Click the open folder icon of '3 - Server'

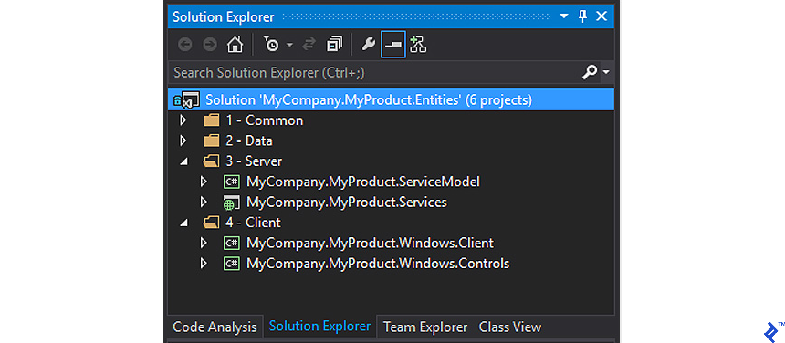click(x=211, y=161)
